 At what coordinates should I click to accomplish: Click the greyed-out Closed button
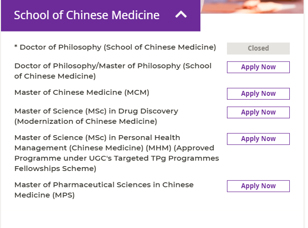coord(258,48)
